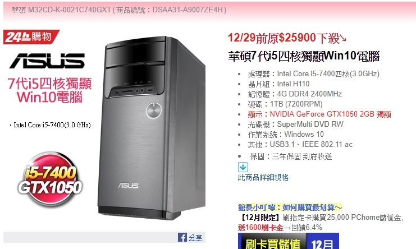The image size is (416, 249).
Task: Click the 12月 banner section
Action: [x=323, y=241]
